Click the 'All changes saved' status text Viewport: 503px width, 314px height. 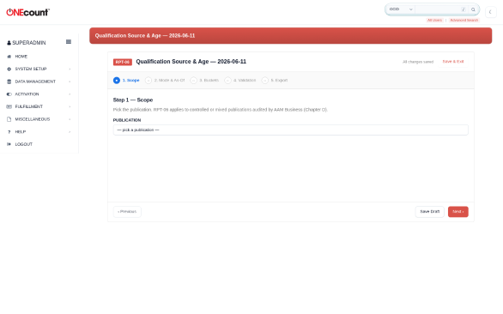click(x=418, y=62)
